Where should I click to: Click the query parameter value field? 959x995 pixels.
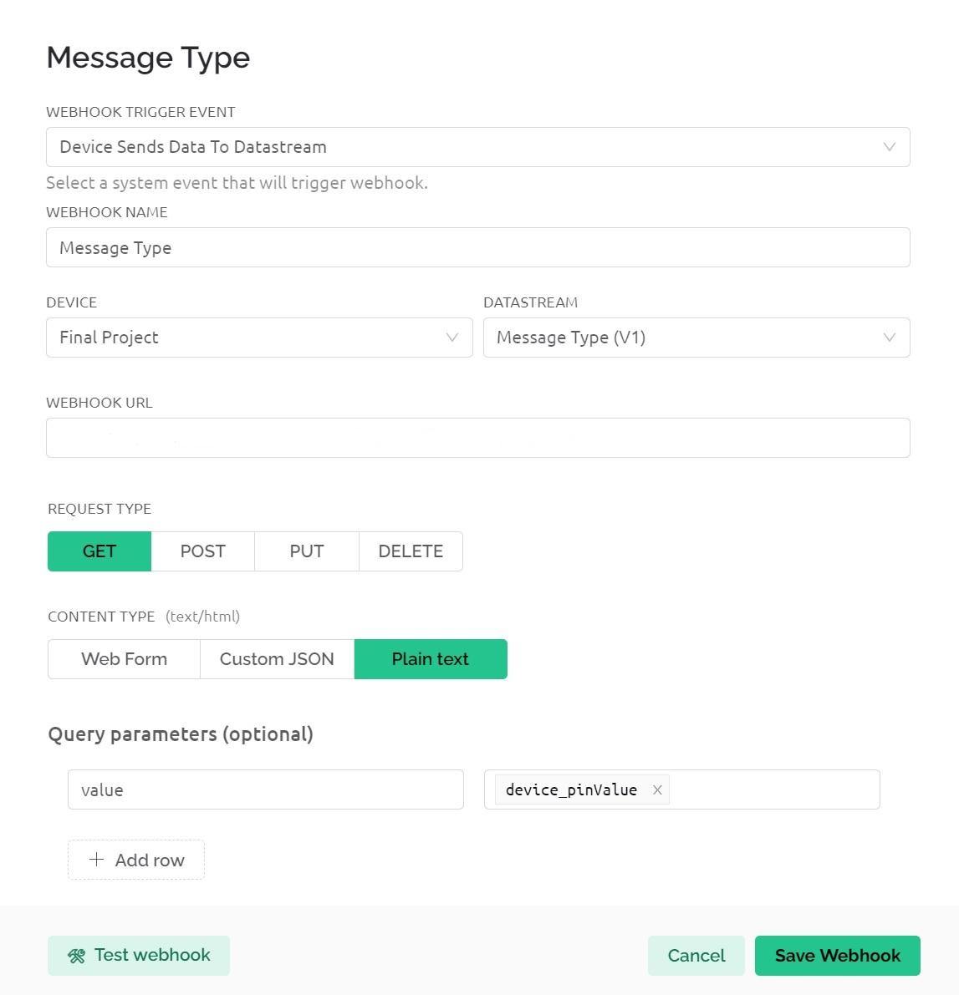[773, 789]
